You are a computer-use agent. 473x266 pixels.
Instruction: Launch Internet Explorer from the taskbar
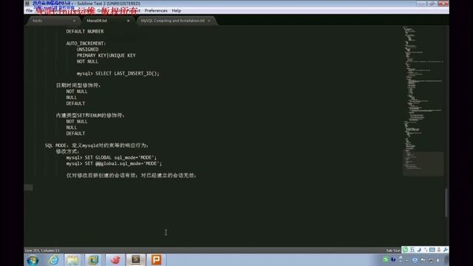pos(54,260)
